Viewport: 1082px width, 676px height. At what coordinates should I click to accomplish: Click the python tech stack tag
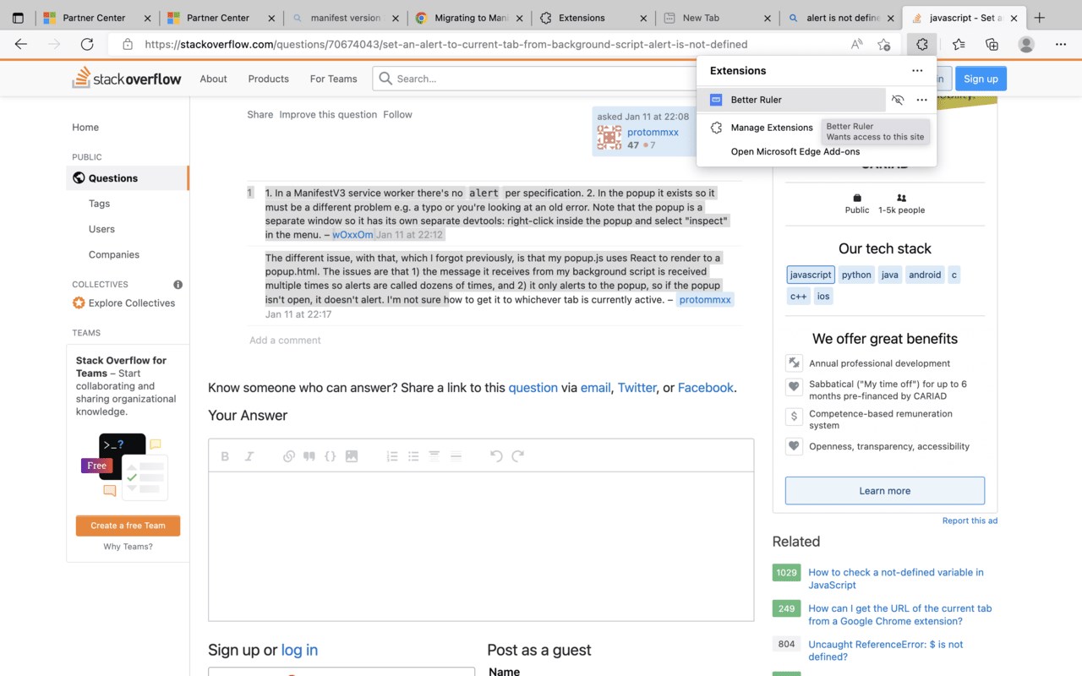pos(856,275)
